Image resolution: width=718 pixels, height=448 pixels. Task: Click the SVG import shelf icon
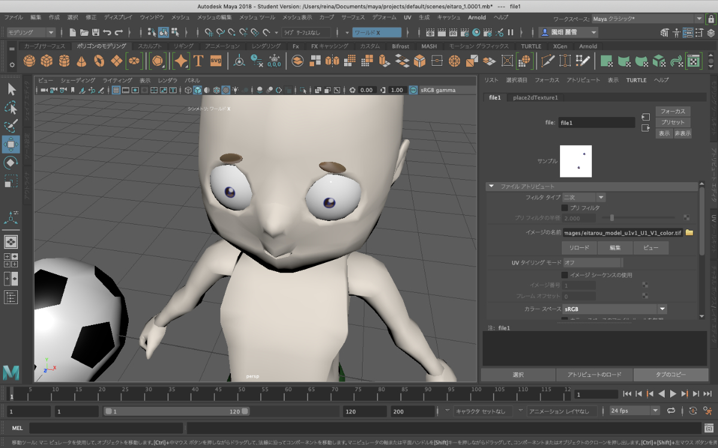click(216, 61)
